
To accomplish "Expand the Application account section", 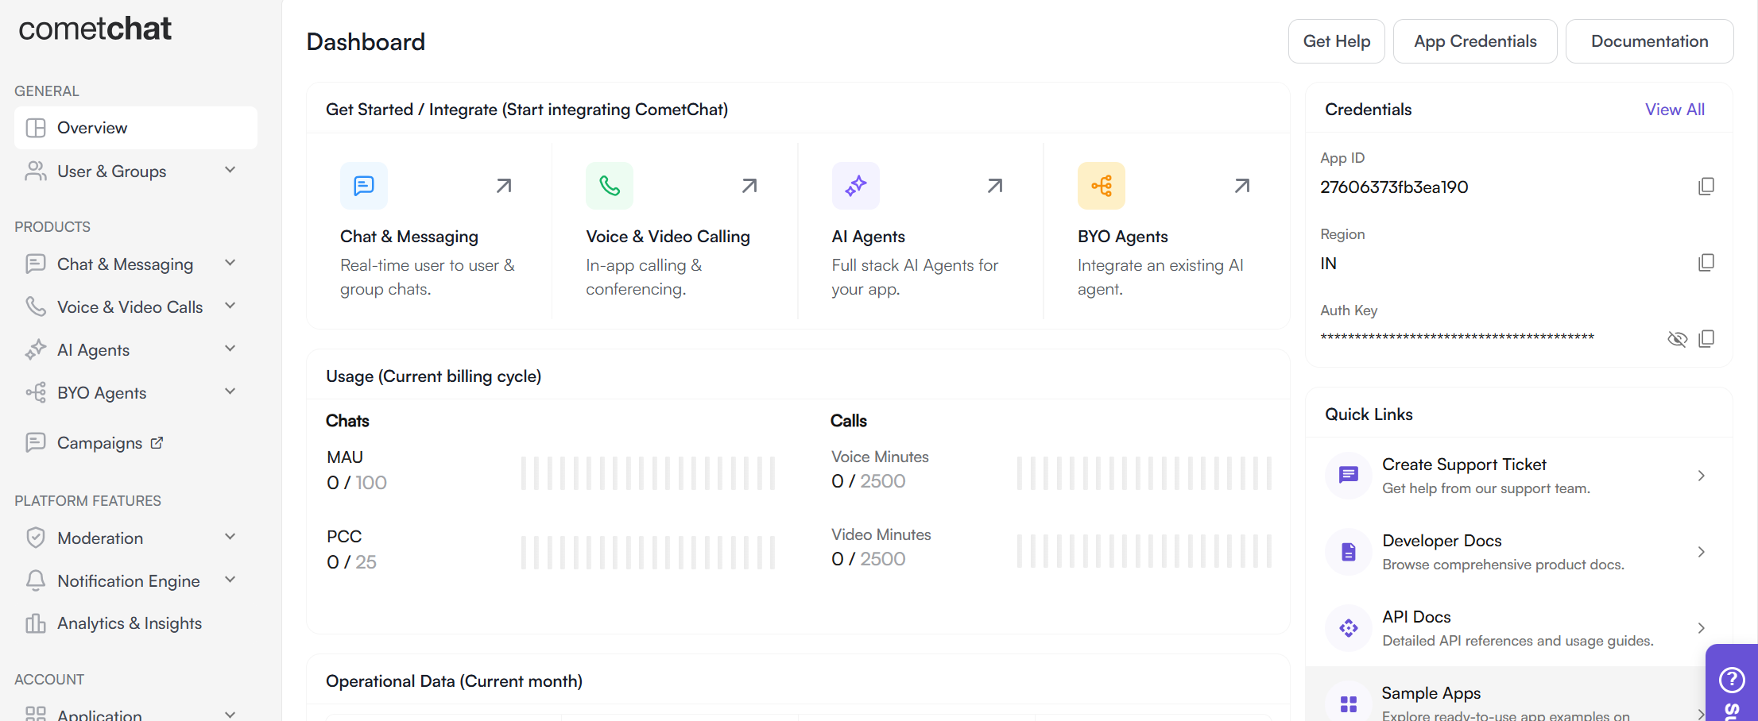I will pos(230,714).
